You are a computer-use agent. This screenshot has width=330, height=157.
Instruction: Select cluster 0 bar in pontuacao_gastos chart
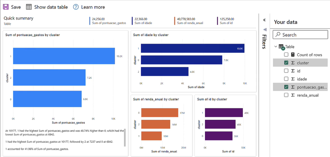[x=47, y=99]
